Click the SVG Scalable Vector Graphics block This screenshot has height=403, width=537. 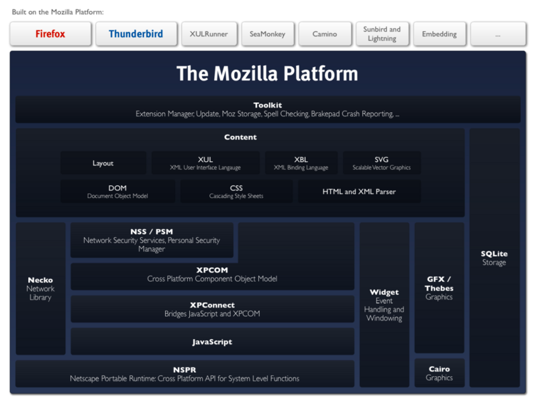coord(382,163)
